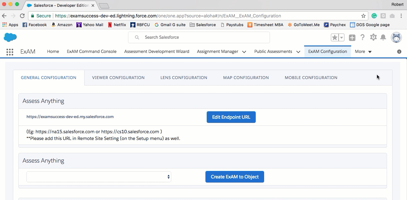Reload the page with refresh icon
Image resolution: width=407 pixels, height=200 pixels.
click(x=22, y=16)
